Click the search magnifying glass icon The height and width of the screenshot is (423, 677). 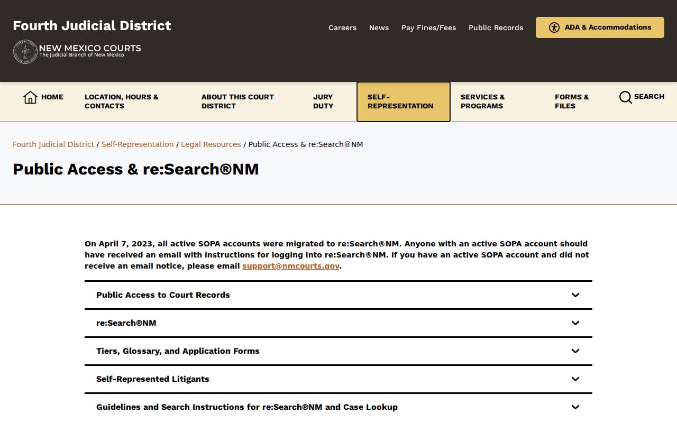point(625,97)
